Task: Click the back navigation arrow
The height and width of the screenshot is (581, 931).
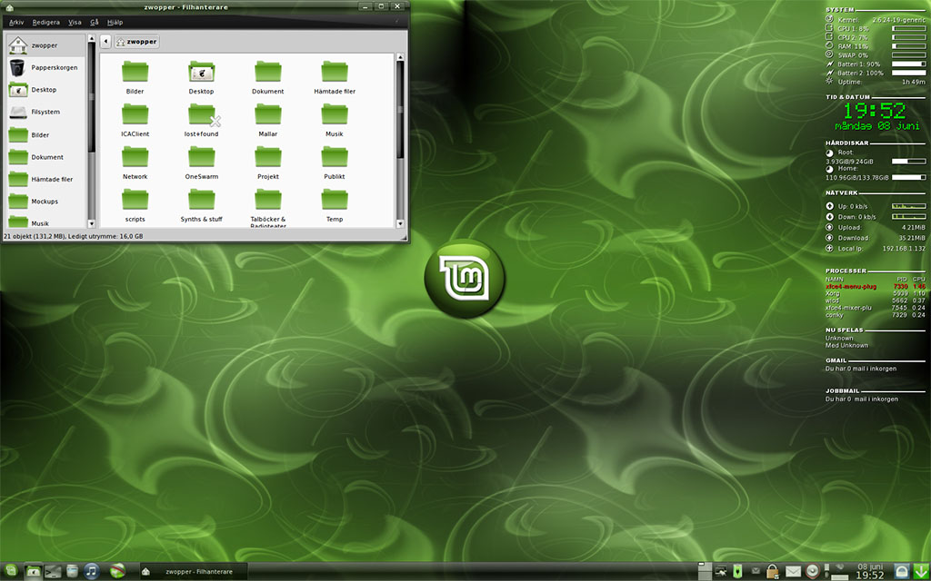Action: click(105, 41)
